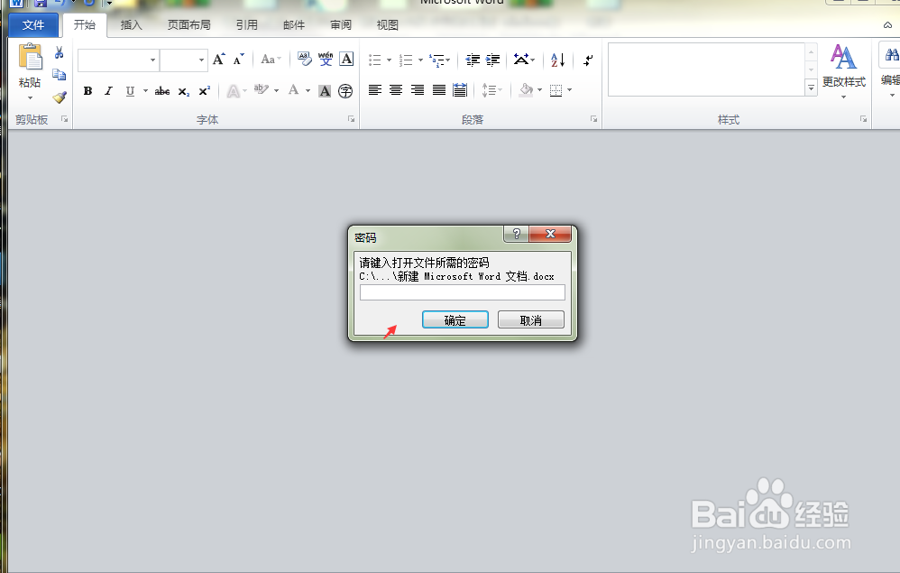Viewport: 900px width, 573px height.
Task: Click Distributed alignment icon
Action: pyautogui.click(x=460, y=89)
